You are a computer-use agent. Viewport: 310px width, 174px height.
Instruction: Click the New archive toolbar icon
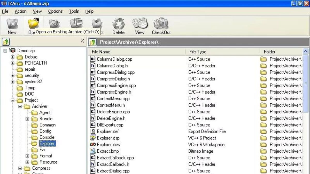(12, 24)
